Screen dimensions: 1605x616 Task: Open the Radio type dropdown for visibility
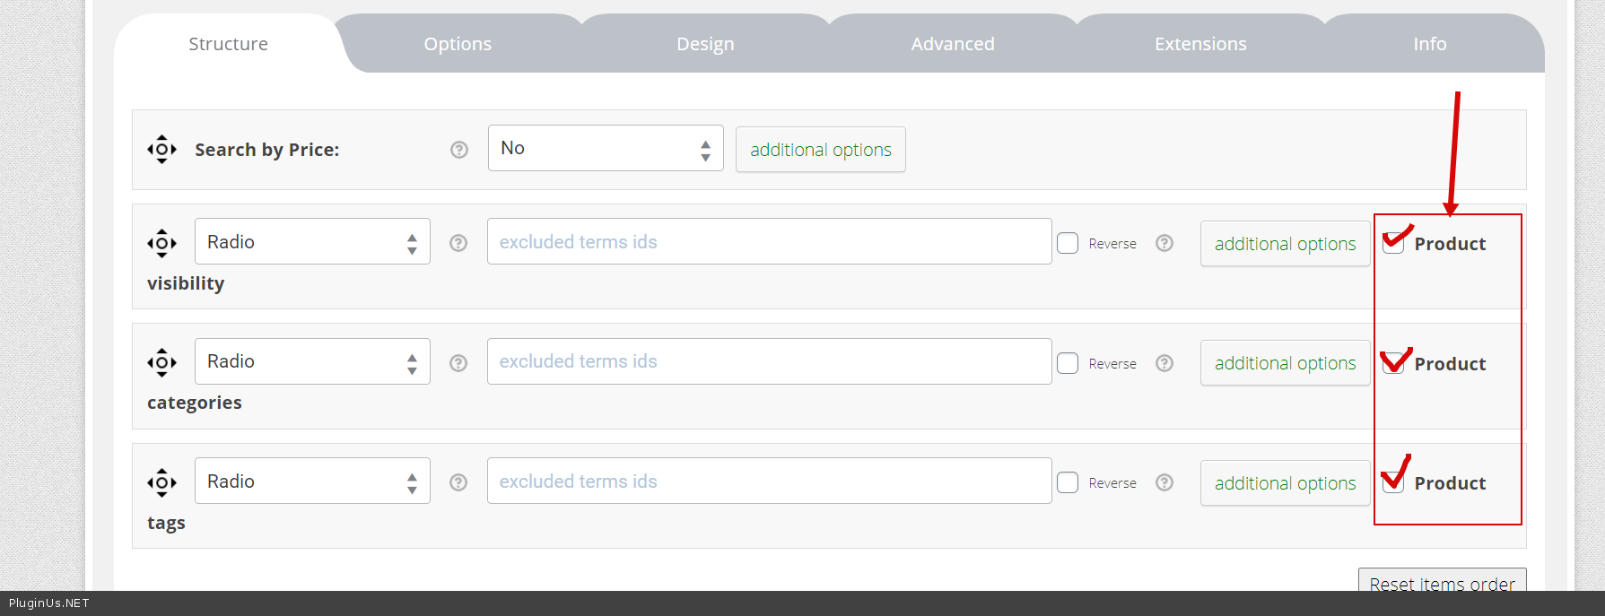pyautogui.click(x=312, y=242)
